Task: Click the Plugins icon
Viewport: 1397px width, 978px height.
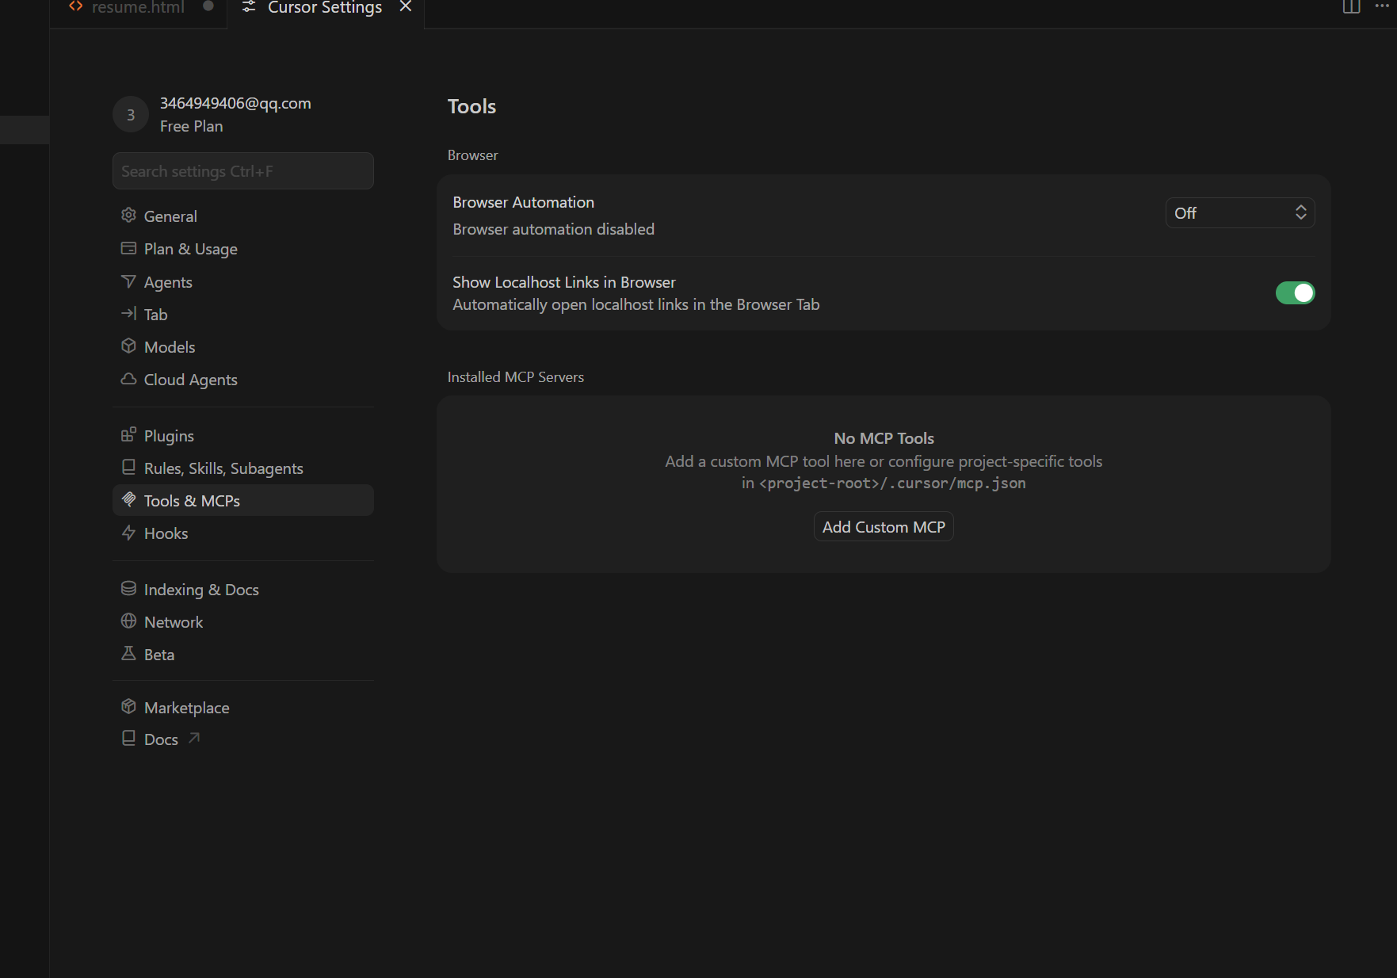Action: pyautogui.click(x=128, y=435)
